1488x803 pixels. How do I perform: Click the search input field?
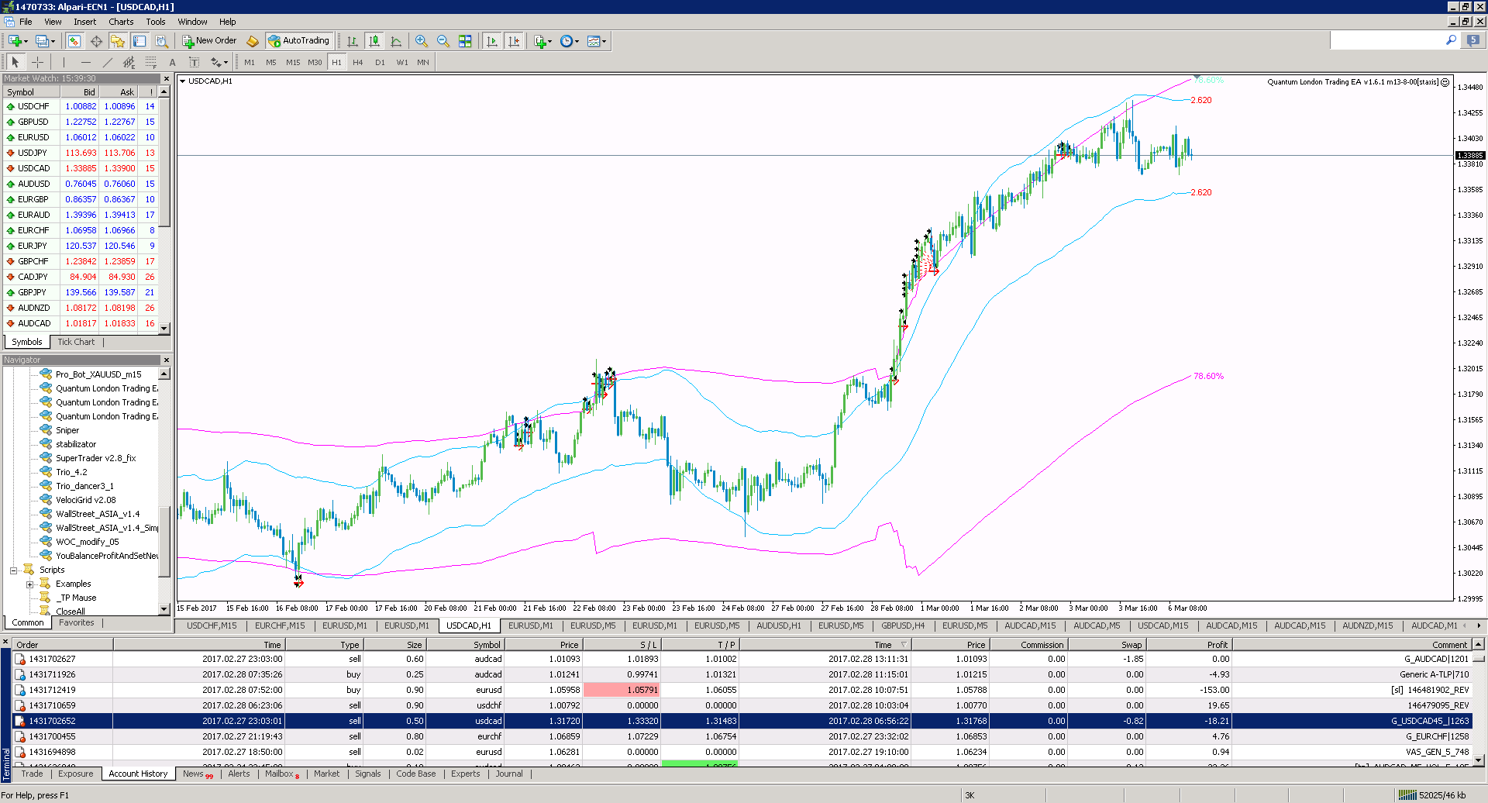click(1386, 40)
